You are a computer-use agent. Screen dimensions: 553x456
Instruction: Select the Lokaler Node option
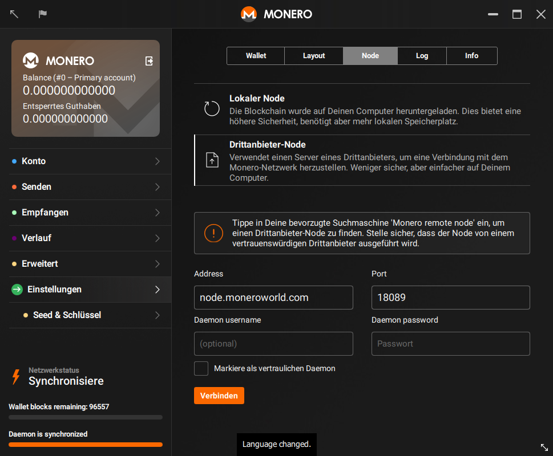click(362, 109)
